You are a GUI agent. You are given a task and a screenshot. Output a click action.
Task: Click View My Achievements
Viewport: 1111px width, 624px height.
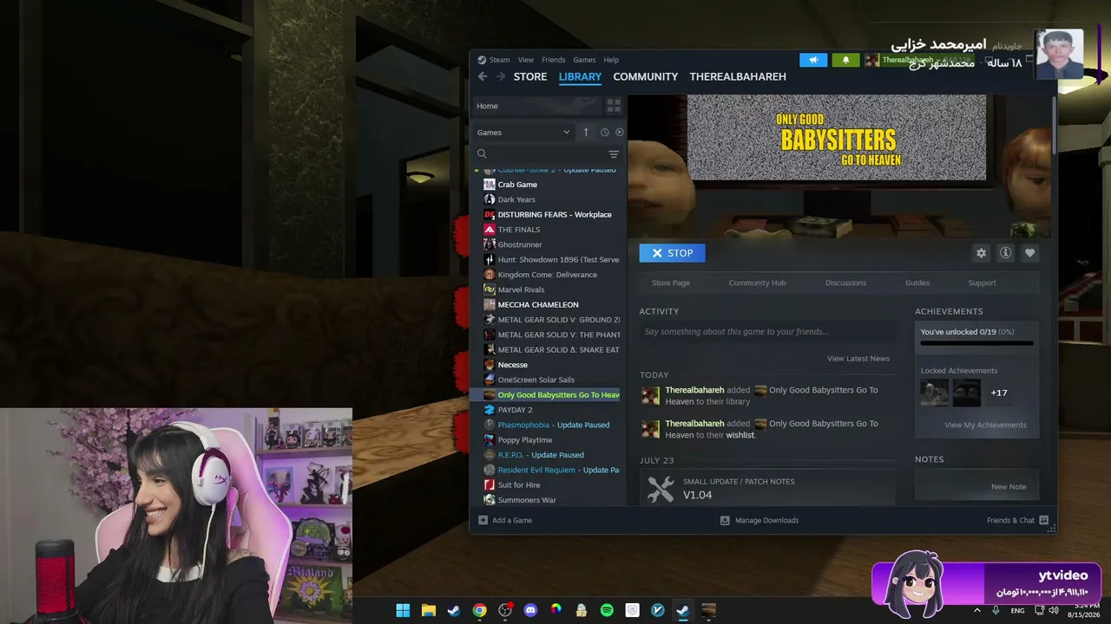985,426
